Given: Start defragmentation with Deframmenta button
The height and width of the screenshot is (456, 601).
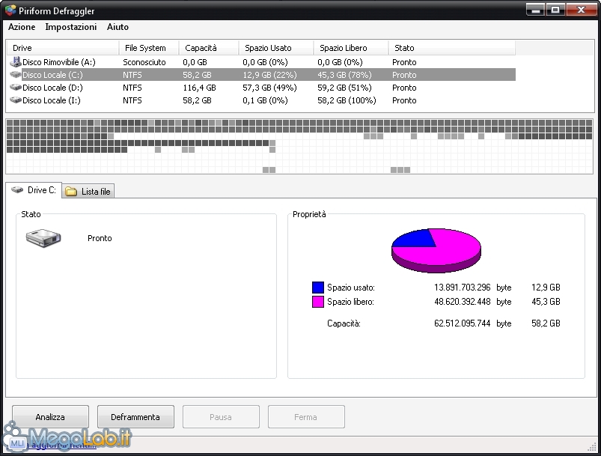Looking at the screenshot, I should 135,417.
